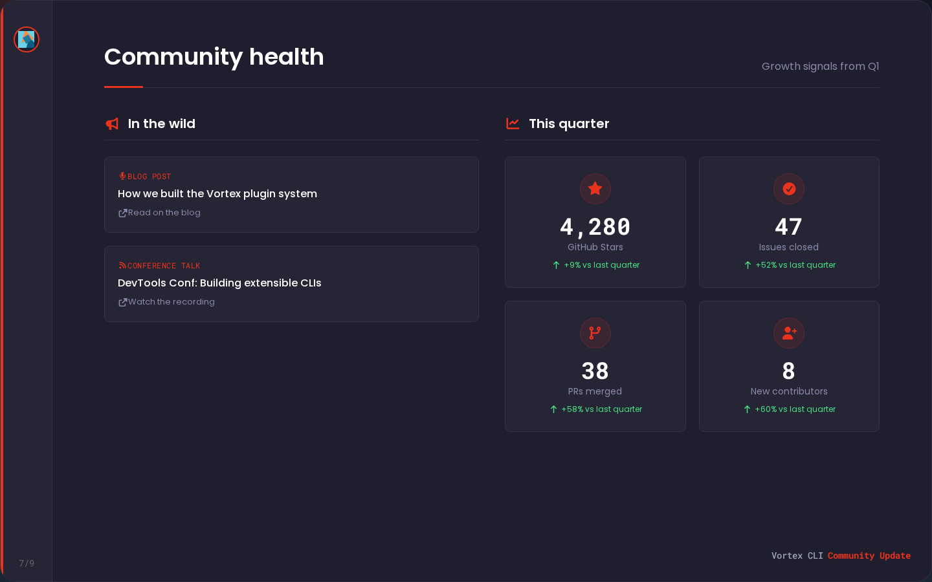Select the git branch icon on PRs merged card

pos(595,333)
